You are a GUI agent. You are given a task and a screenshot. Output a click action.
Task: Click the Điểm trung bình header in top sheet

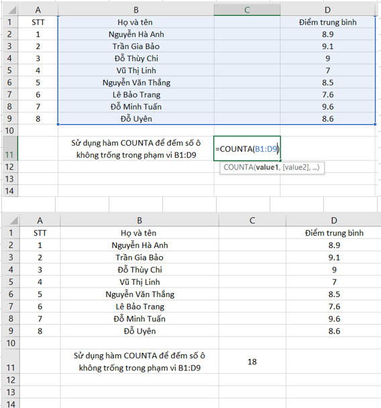click(x=327, y=22)
